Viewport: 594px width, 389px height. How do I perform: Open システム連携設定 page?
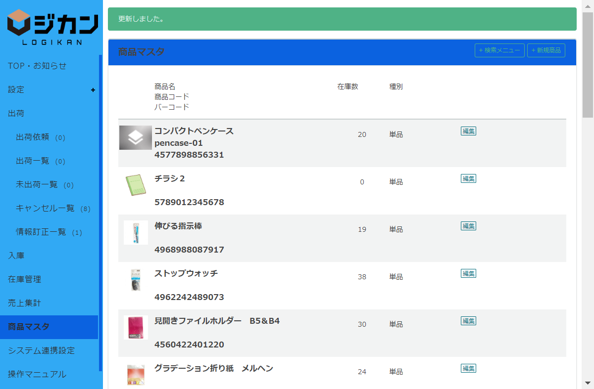click(x=42, y=350)
